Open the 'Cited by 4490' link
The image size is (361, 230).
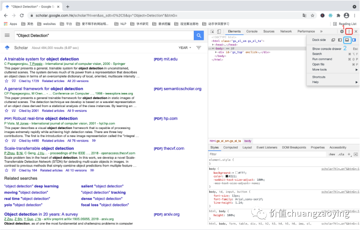[29, 141]
